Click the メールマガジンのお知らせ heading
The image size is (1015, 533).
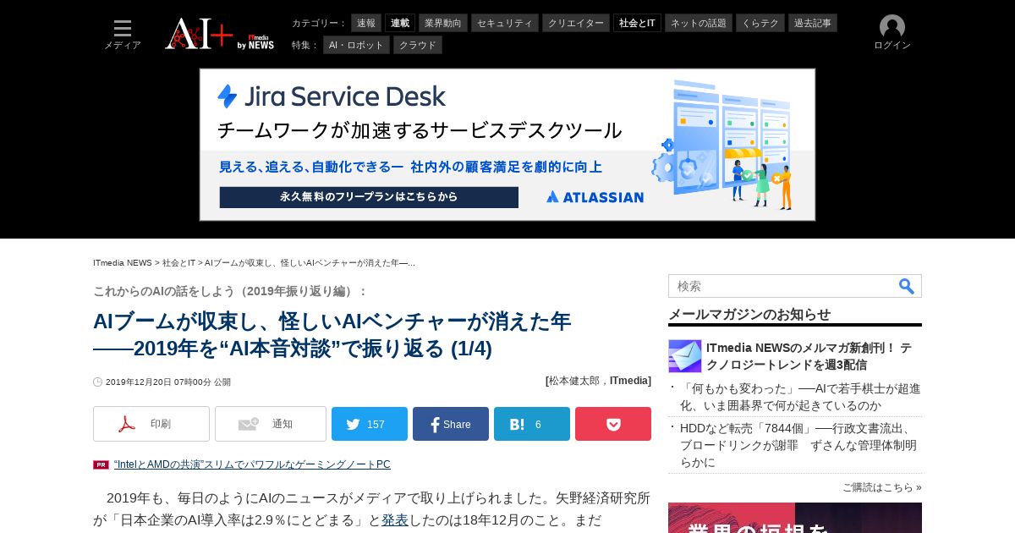click(x=749, y=315)
